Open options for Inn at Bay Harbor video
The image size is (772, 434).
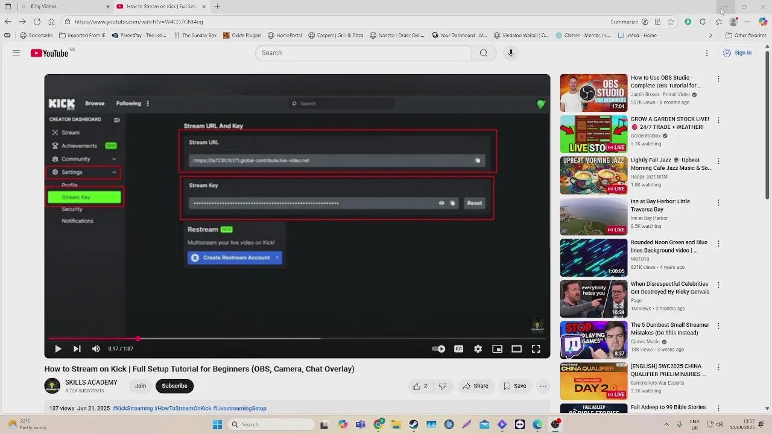[x=718, y=203]
